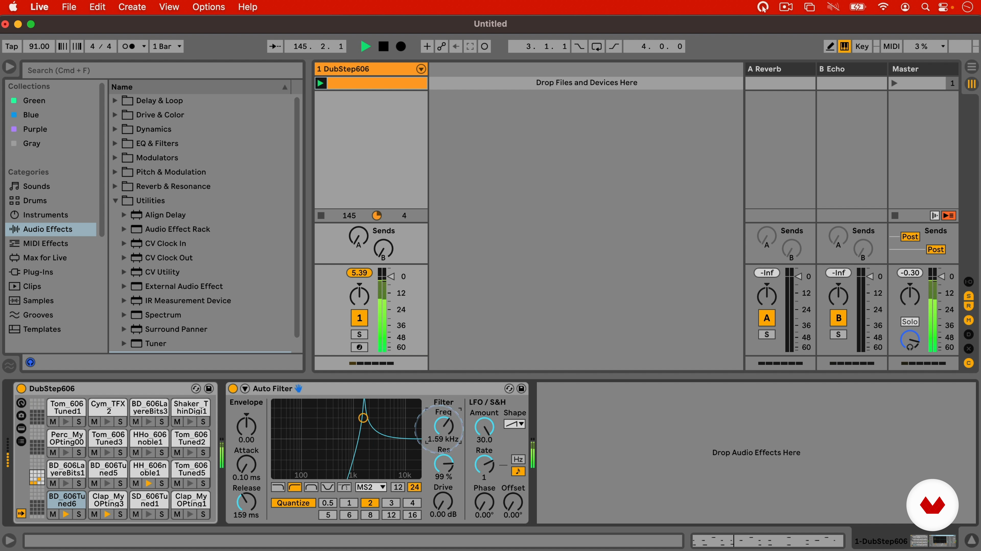Click Capture MIDI button
The image size is (981, 551).
[x=470, y=46]
